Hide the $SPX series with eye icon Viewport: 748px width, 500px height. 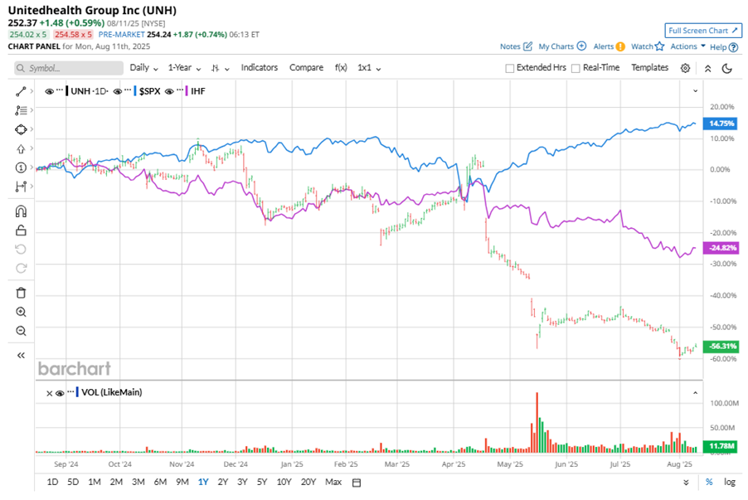pos(118,91)
